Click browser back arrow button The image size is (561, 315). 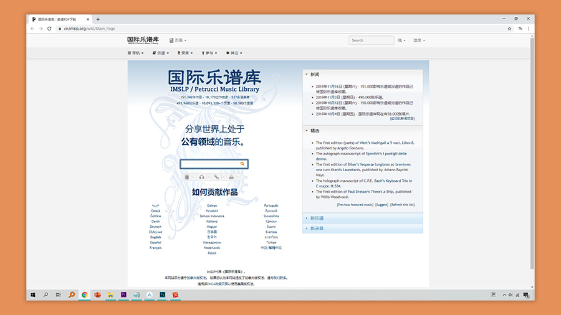click(x=32, y=29)
